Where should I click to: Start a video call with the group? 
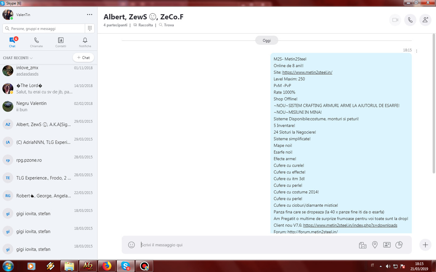tap(395, 20)
